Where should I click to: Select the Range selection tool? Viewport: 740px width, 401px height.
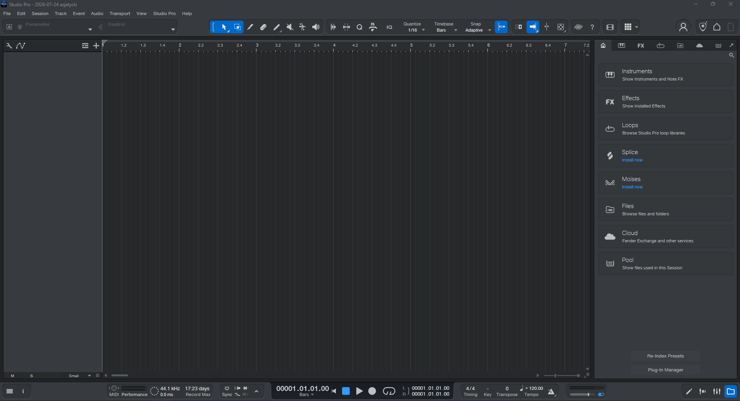point(238,27)
